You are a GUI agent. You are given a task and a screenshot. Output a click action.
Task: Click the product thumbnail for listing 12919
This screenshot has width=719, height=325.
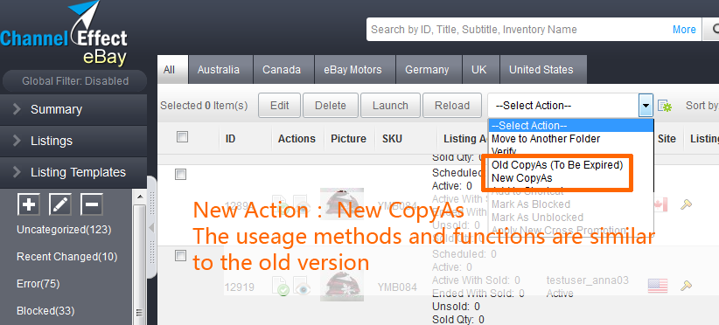[342, 284]
